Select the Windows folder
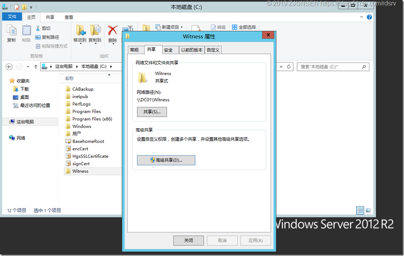The height and width of the screenshot is (256, 404). pos(78,126)
